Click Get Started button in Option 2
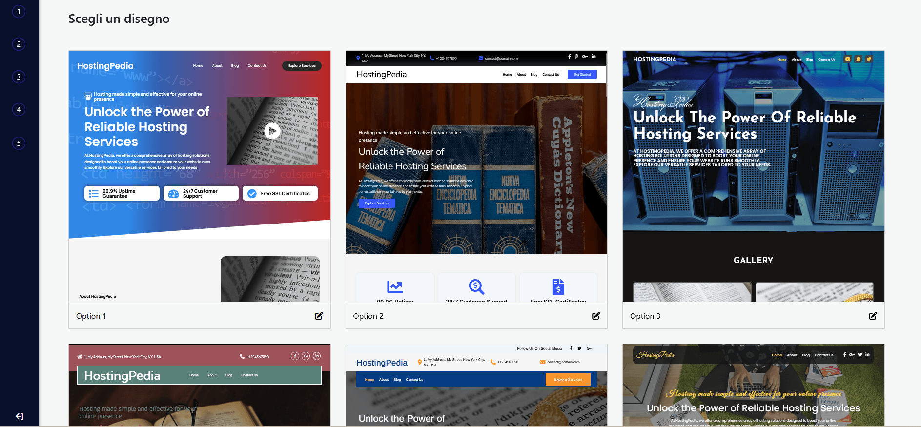This screenshot has height=427, width=921. click(582, 75)
